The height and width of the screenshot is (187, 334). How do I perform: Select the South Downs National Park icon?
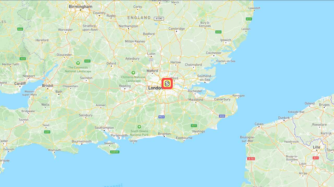(139, 127)
